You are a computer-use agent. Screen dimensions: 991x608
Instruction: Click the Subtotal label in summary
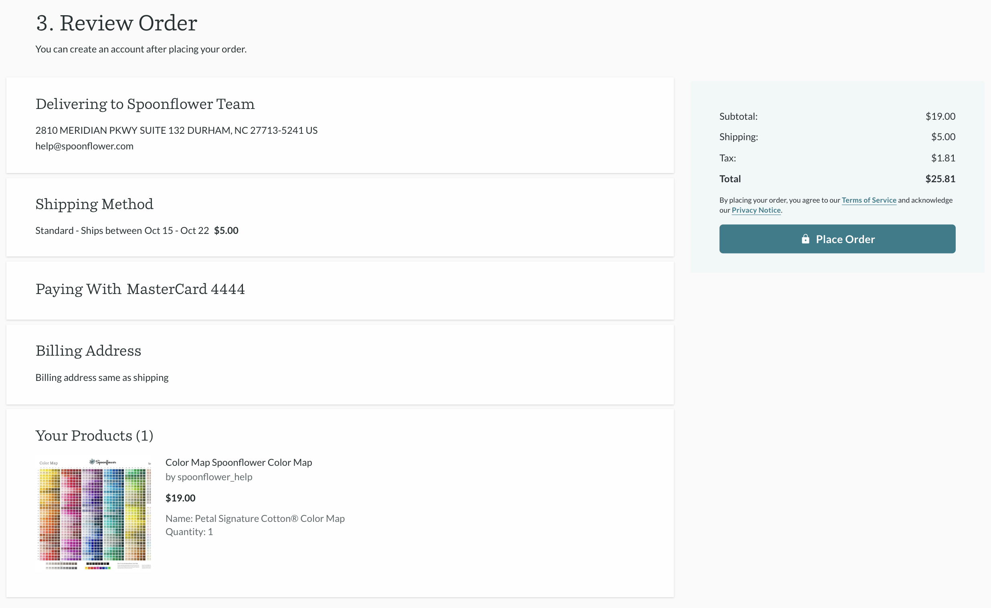pyautogui.click(x=738, y=116)
